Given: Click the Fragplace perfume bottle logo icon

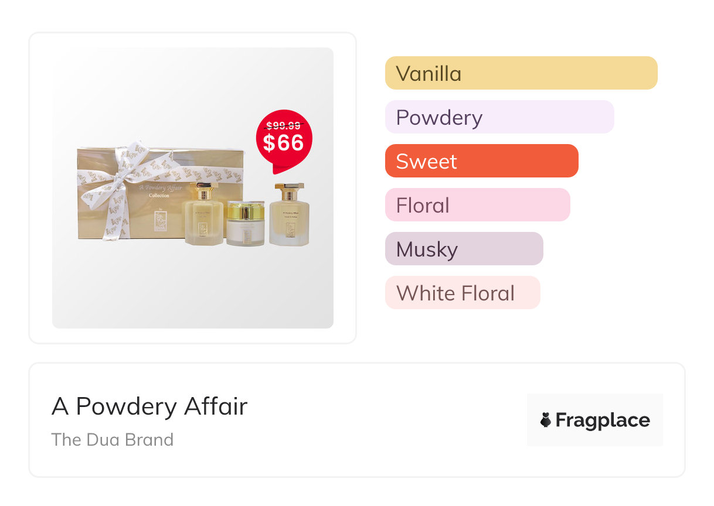Looking at the screenshot, I should [x=546, y=420].
